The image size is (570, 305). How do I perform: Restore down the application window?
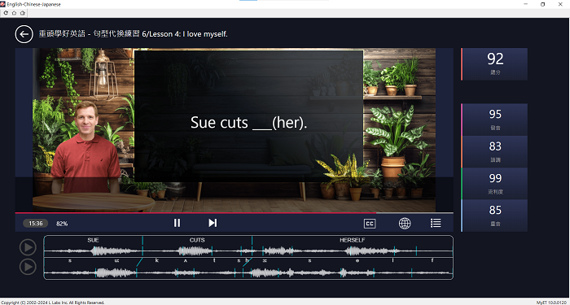click(x=543, y=4)
